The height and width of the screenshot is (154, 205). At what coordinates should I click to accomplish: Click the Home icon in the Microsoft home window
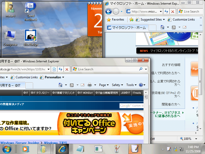162,27
